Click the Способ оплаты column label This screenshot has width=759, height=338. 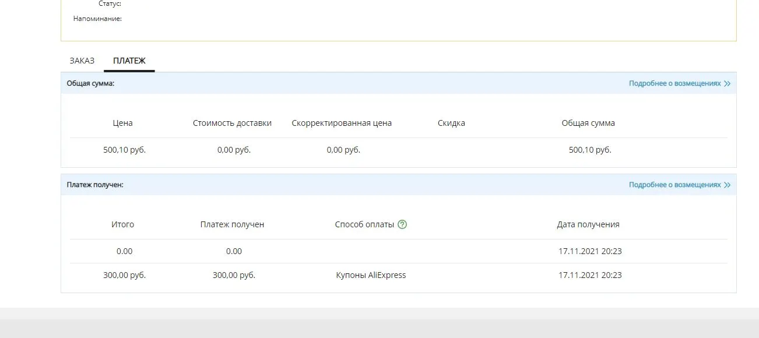[364, 224]
